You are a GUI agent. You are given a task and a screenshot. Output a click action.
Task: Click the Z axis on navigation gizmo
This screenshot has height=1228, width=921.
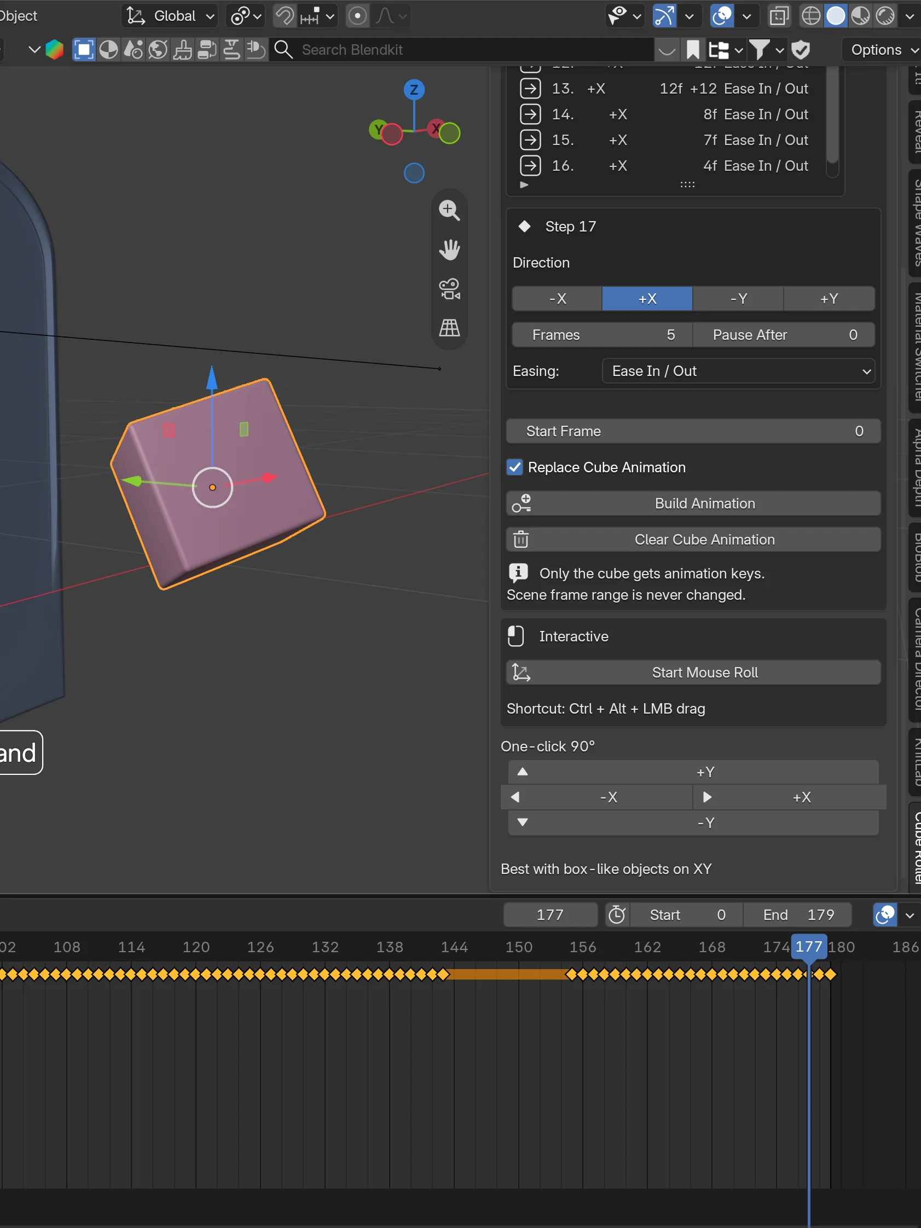point(414,89)
